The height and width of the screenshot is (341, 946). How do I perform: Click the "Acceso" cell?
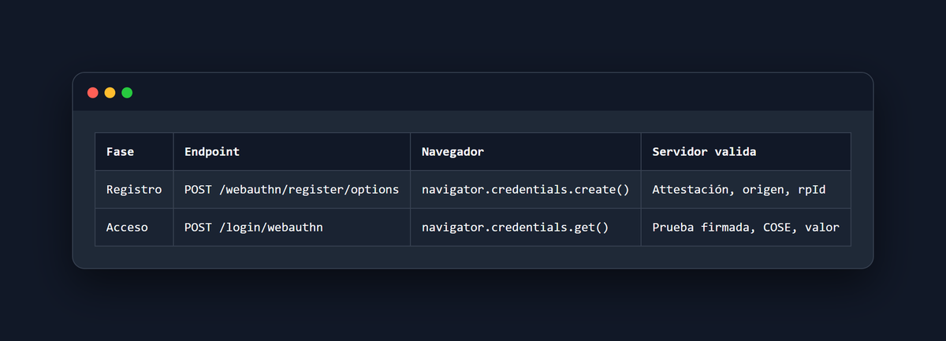coord(134,228)
